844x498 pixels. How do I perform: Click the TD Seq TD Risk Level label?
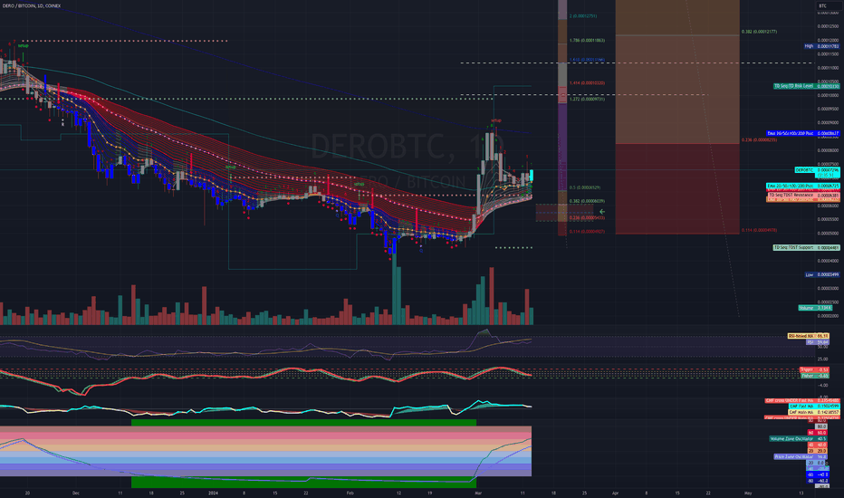click(x=806, y=86)
